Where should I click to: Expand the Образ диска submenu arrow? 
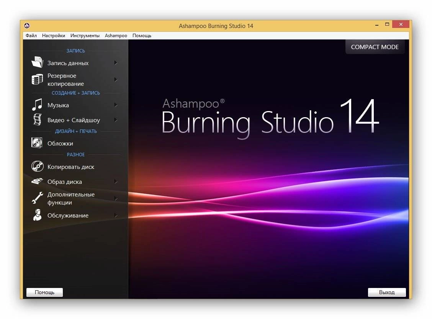click(x=116, y=182)
